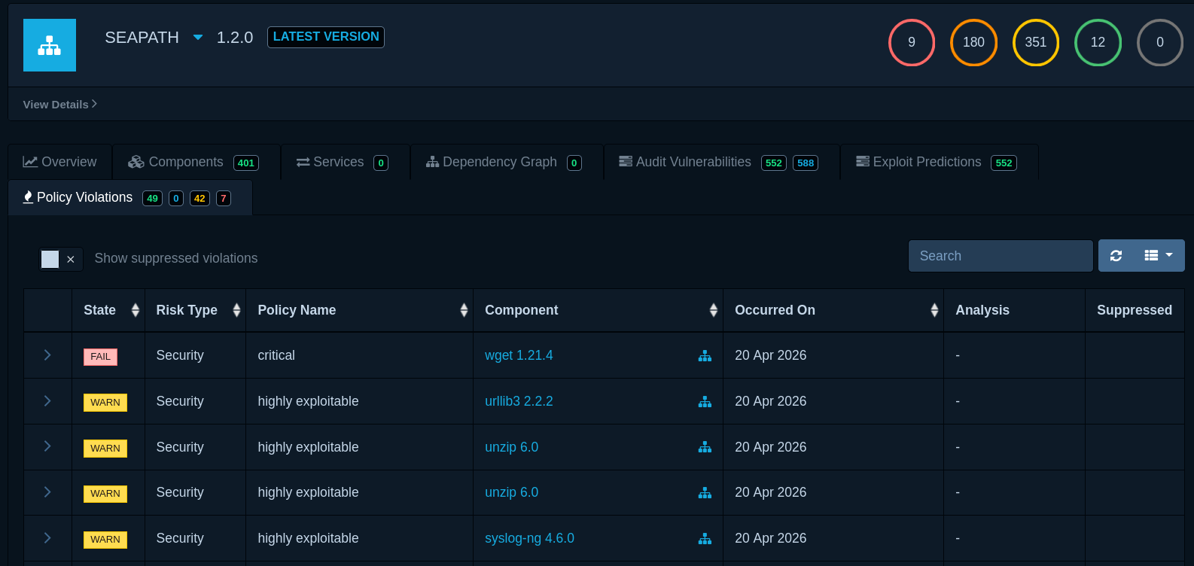
Task: Open the project version dropdown caret
Action: coord(198,37)
